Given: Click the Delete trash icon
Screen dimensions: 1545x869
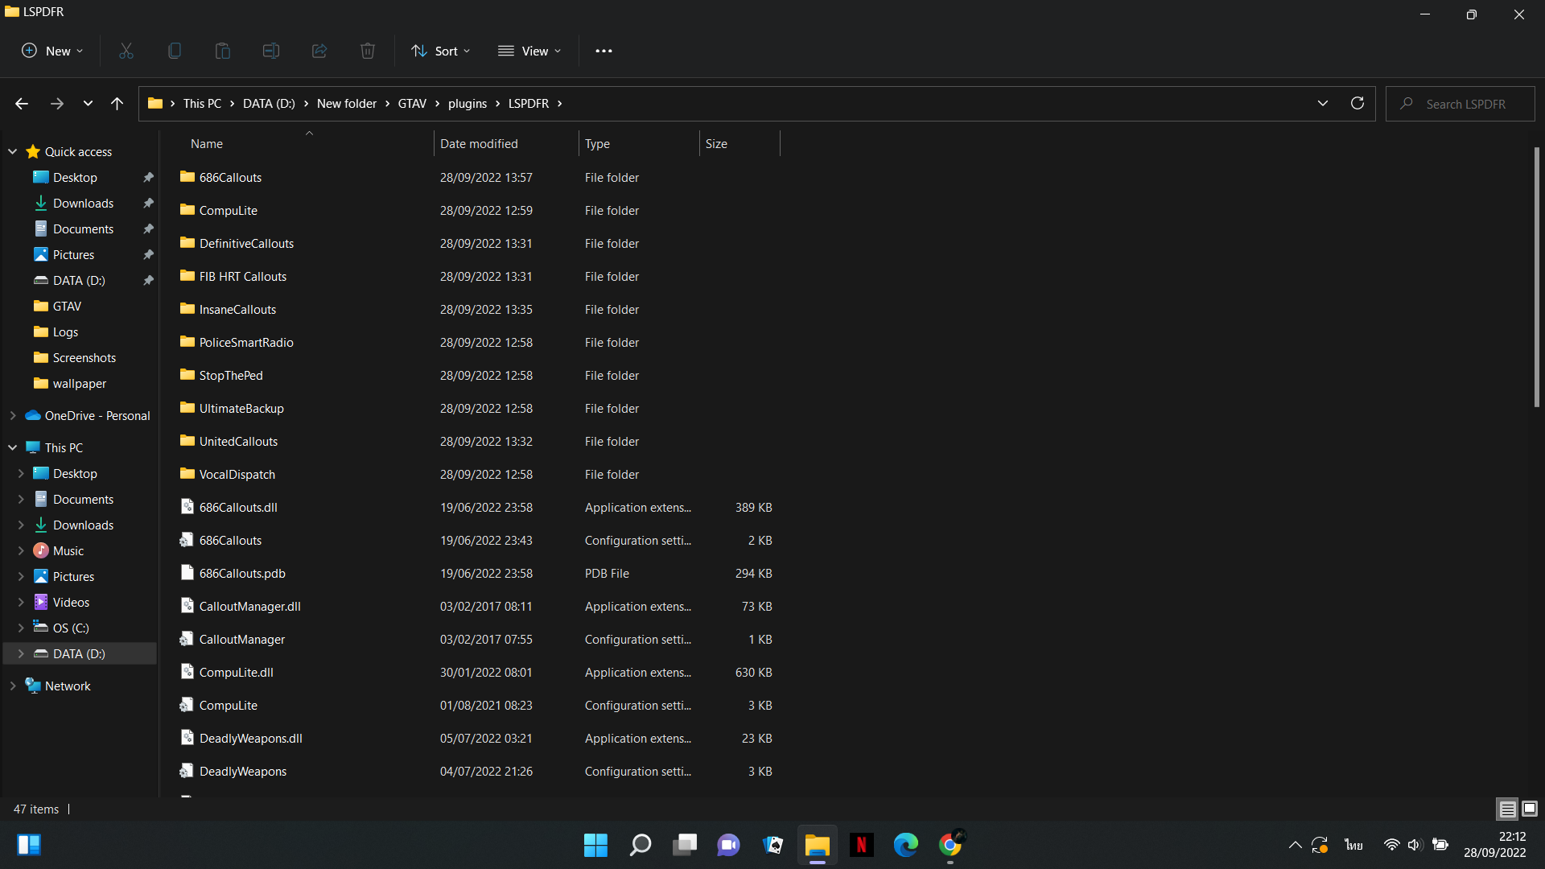Looking at the screenshot, I should pyautogui.click(x=368, y=51).
